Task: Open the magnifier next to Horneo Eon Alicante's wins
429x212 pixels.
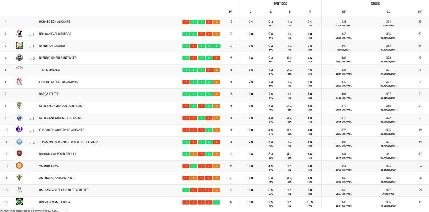Action: click(x=272, y=21)
